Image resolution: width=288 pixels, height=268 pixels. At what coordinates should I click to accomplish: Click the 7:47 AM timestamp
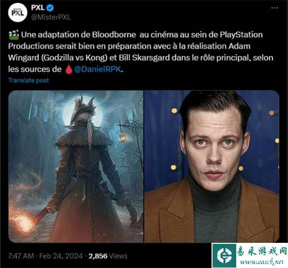click(21, 256)
